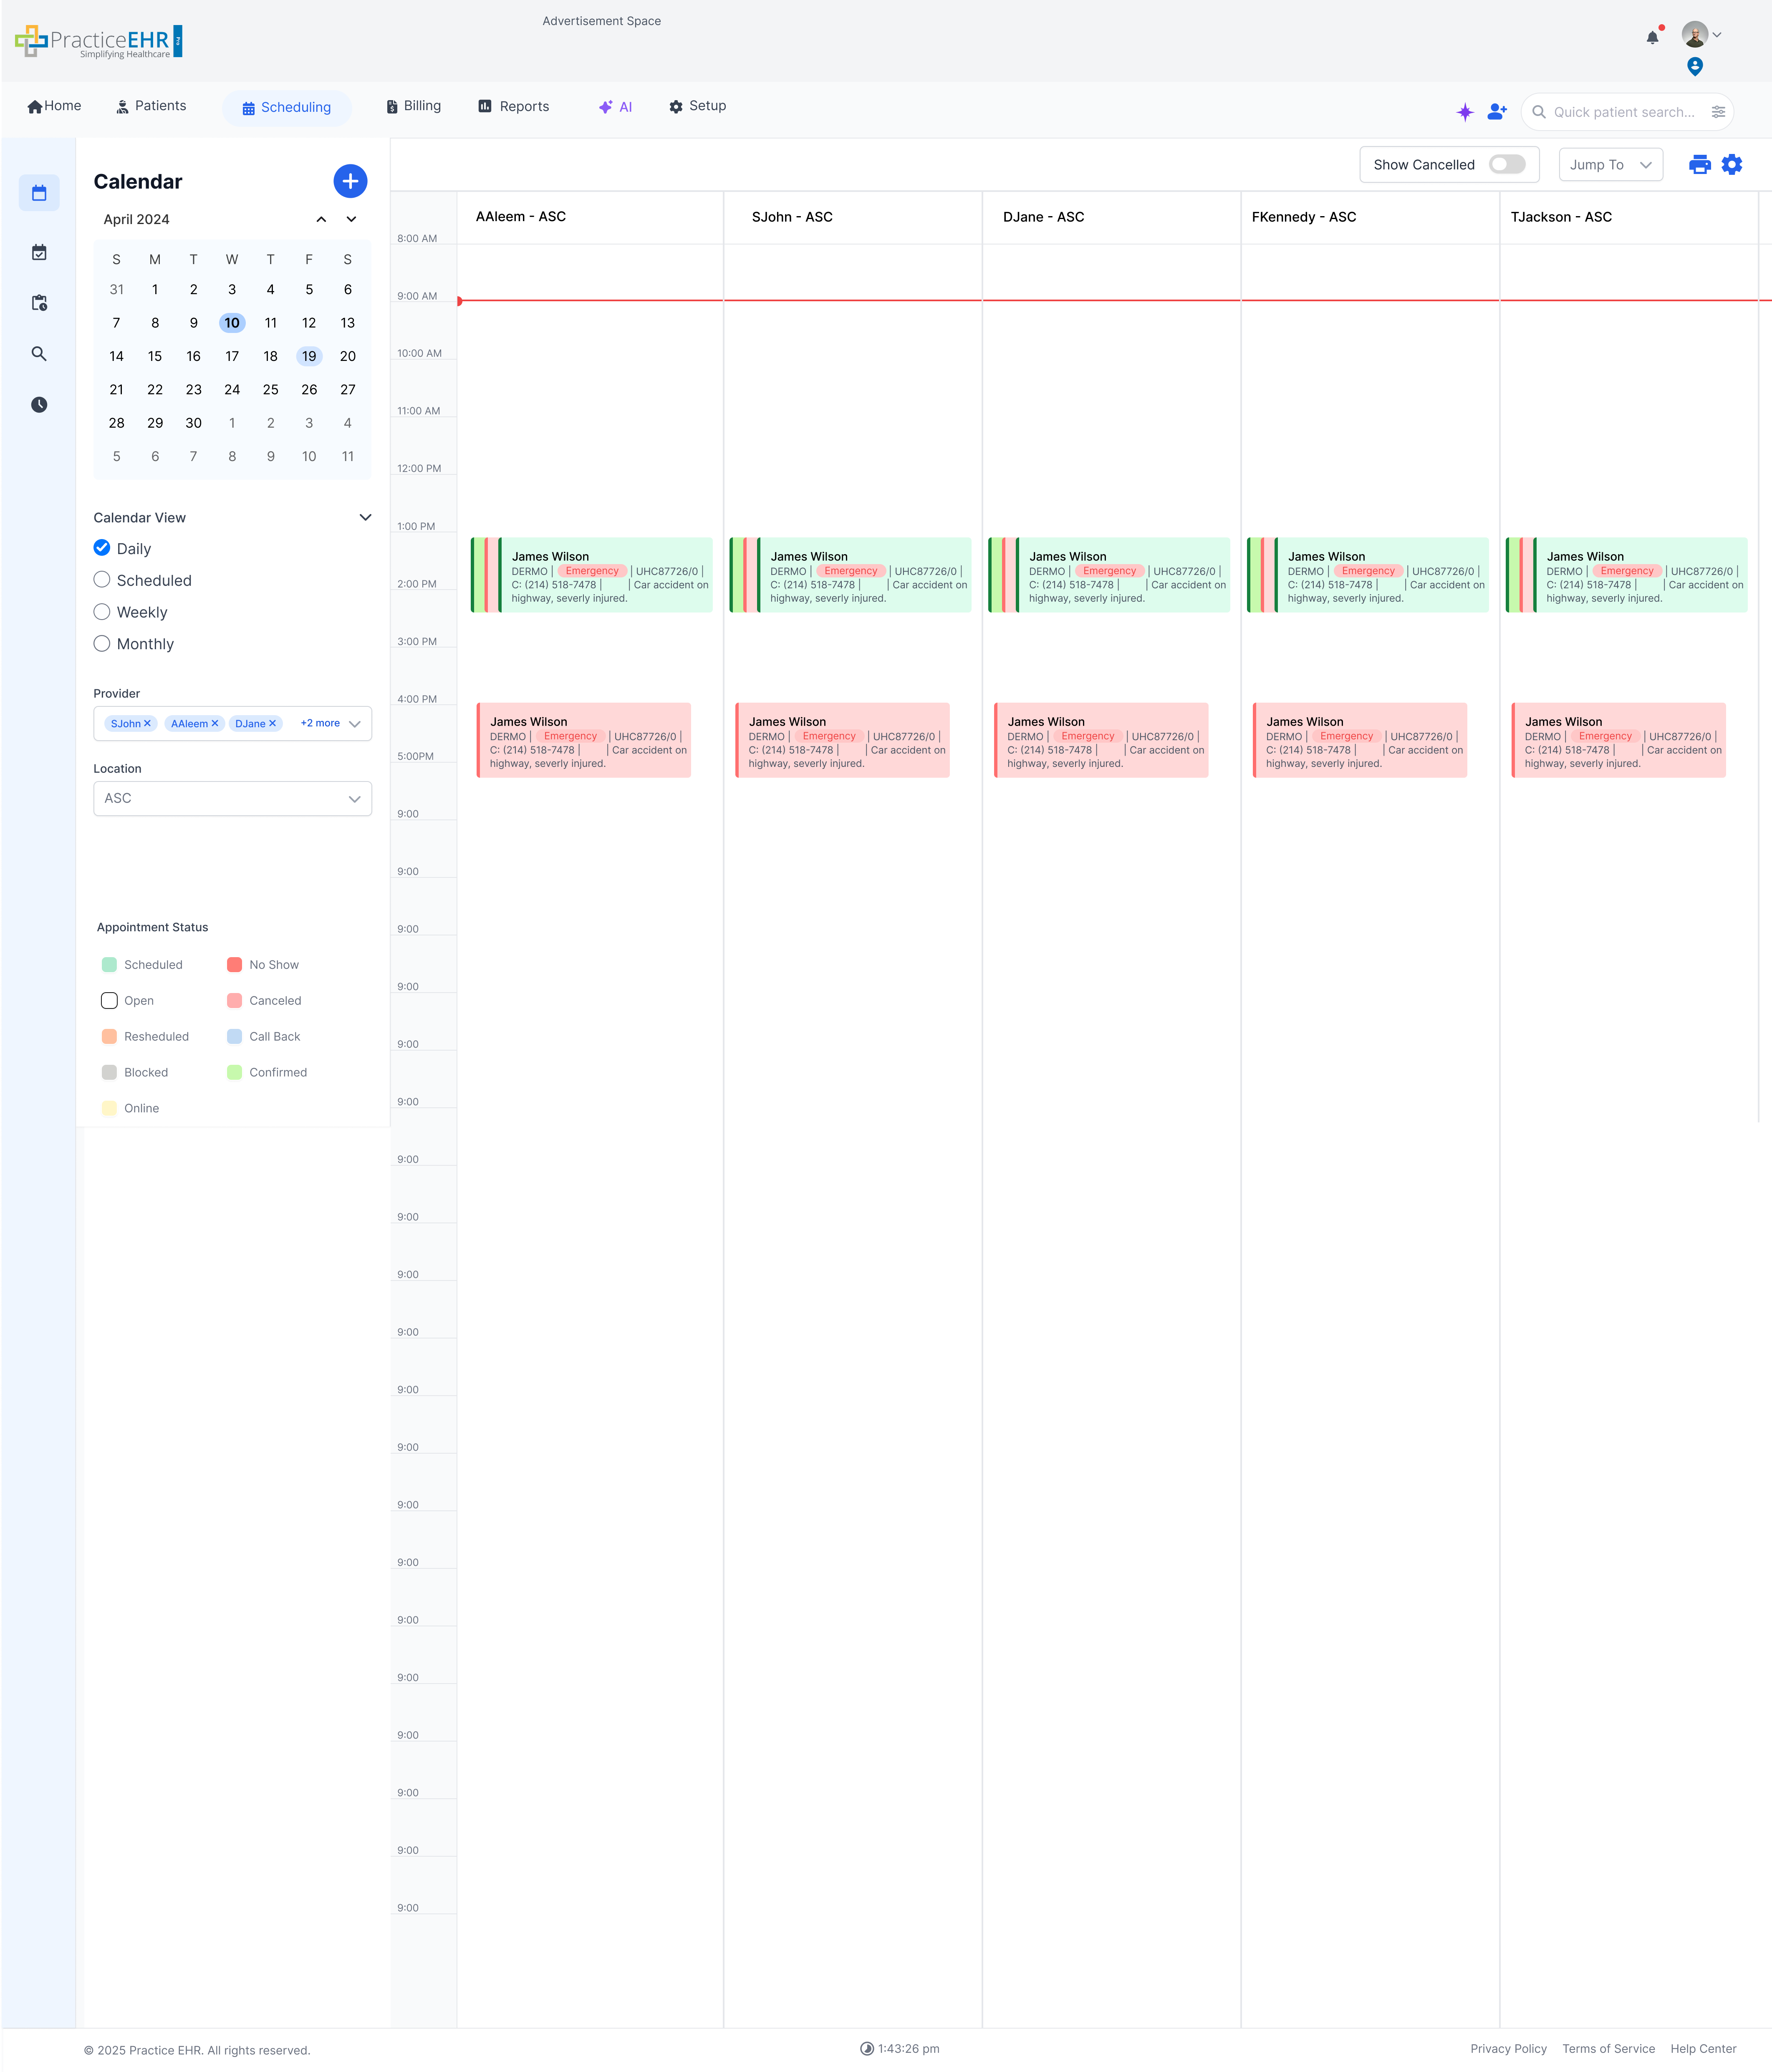Image resolution: width=1772 pixels, height=2072 pixels.
Task: Open the sidebar search magnifier icon
Action: [39, 354]
